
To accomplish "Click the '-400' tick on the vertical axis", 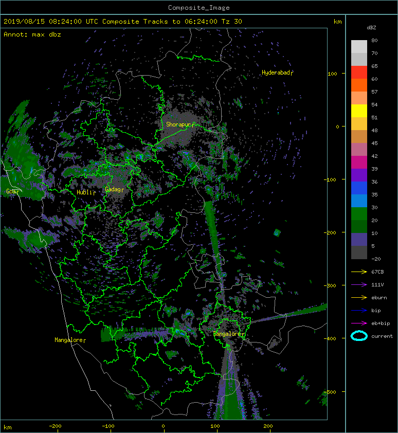I will click(x=330, y=338).
